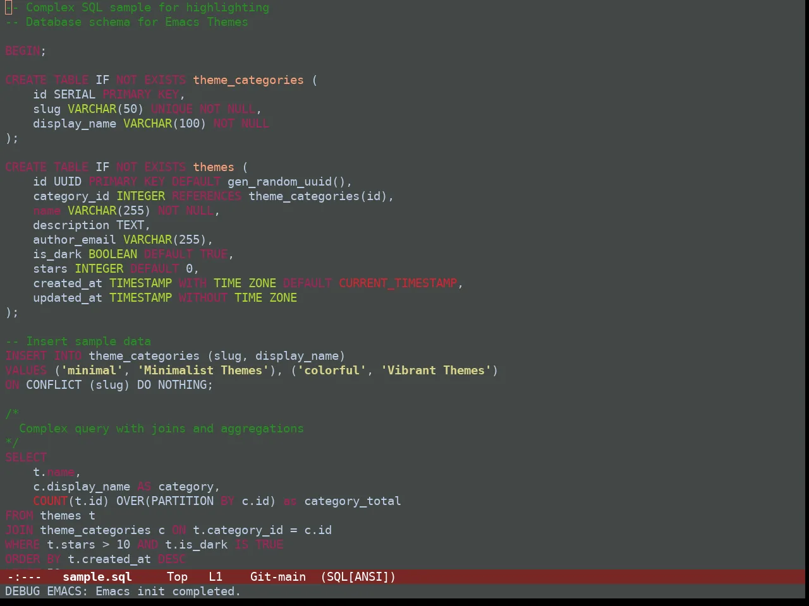Click VARCHAR(50) on the slug line
Viewport: 809px width, 606px height.
(106, 109)
